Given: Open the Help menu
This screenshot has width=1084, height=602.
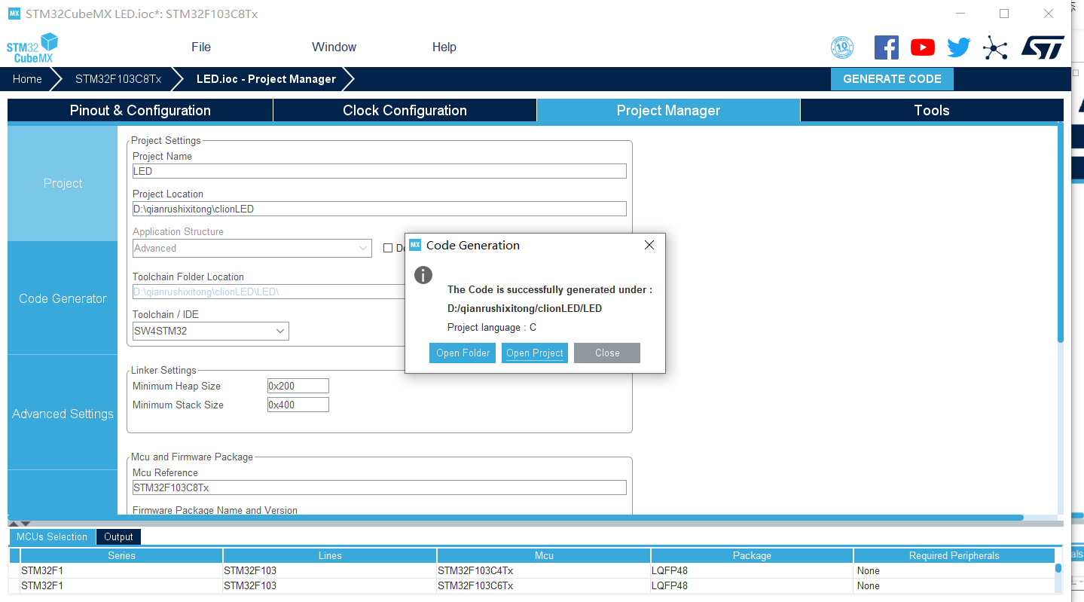Looking at the screenshot, I should tap(444, 47).
